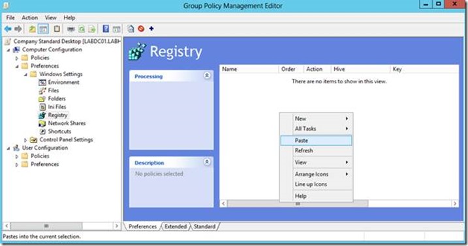The height and width of the screenshot is (246, 468).
Task: Click the Computer Configuration icon
Action: (16, 49)
